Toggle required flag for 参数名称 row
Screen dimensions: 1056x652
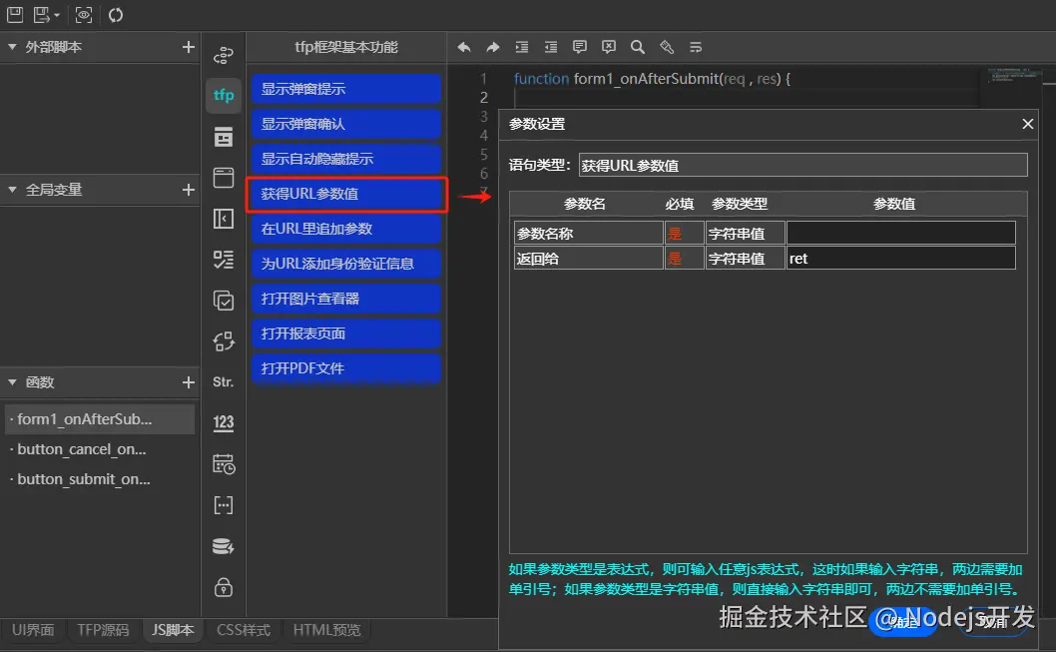(684, 232)
